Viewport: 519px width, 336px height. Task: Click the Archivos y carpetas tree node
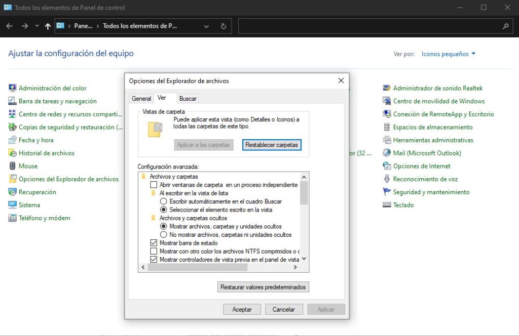174,177
